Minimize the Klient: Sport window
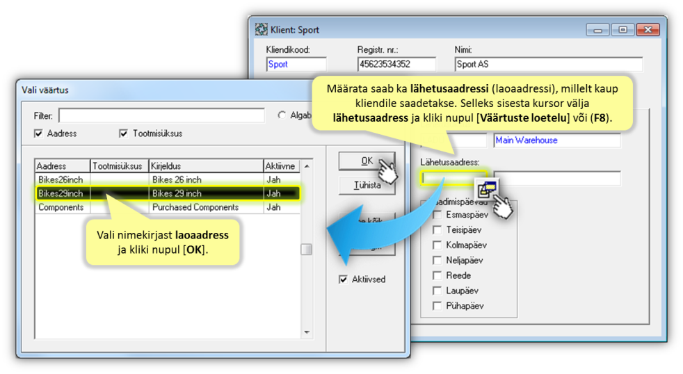Viewport: 683px width, 374px height. click(597, 30)
